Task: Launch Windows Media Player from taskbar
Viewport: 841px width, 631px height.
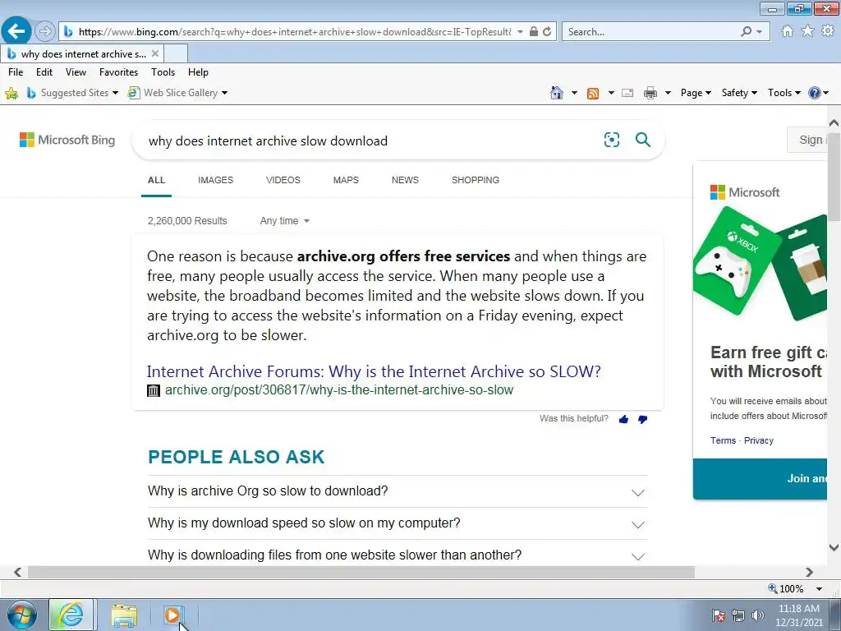Action: 173,615
